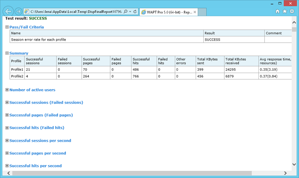Image resolution: width=299 pixels, height=178 pixels.
Task: Open the address bar dropdown arrow
Action: pos(130,12)
